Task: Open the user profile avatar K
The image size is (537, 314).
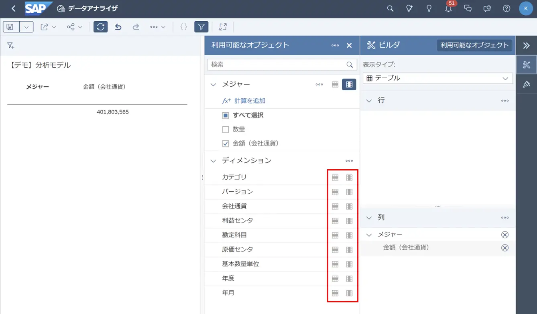Action: 526,8
